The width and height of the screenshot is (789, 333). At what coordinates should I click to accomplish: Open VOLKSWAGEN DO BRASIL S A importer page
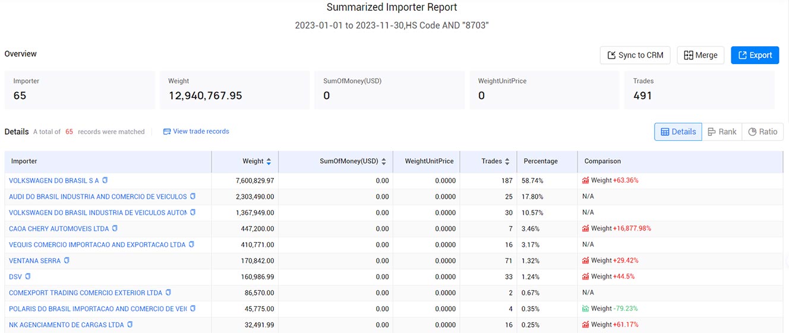54,180
